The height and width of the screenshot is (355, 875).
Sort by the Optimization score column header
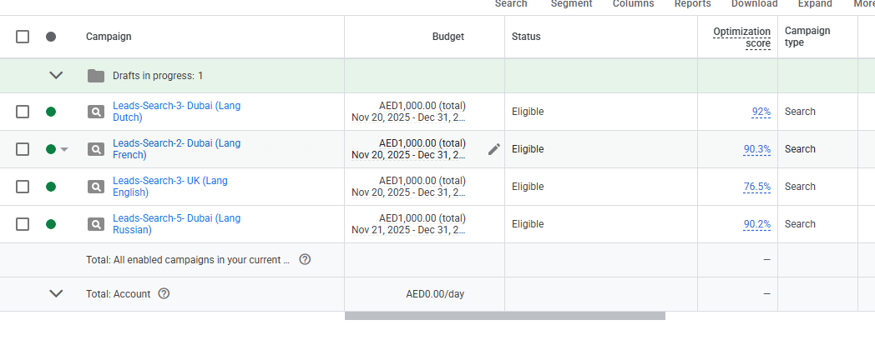[x=741, y=37]
